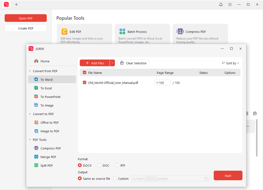Select DOCX format radio button

(80, 165)
